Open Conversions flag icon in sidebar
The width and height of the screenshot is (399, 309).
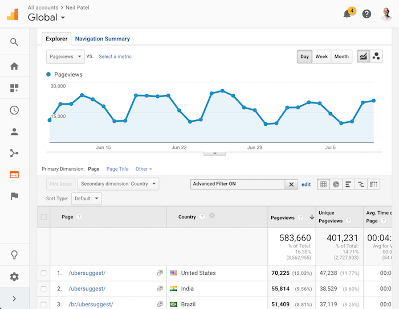point(14,196)
